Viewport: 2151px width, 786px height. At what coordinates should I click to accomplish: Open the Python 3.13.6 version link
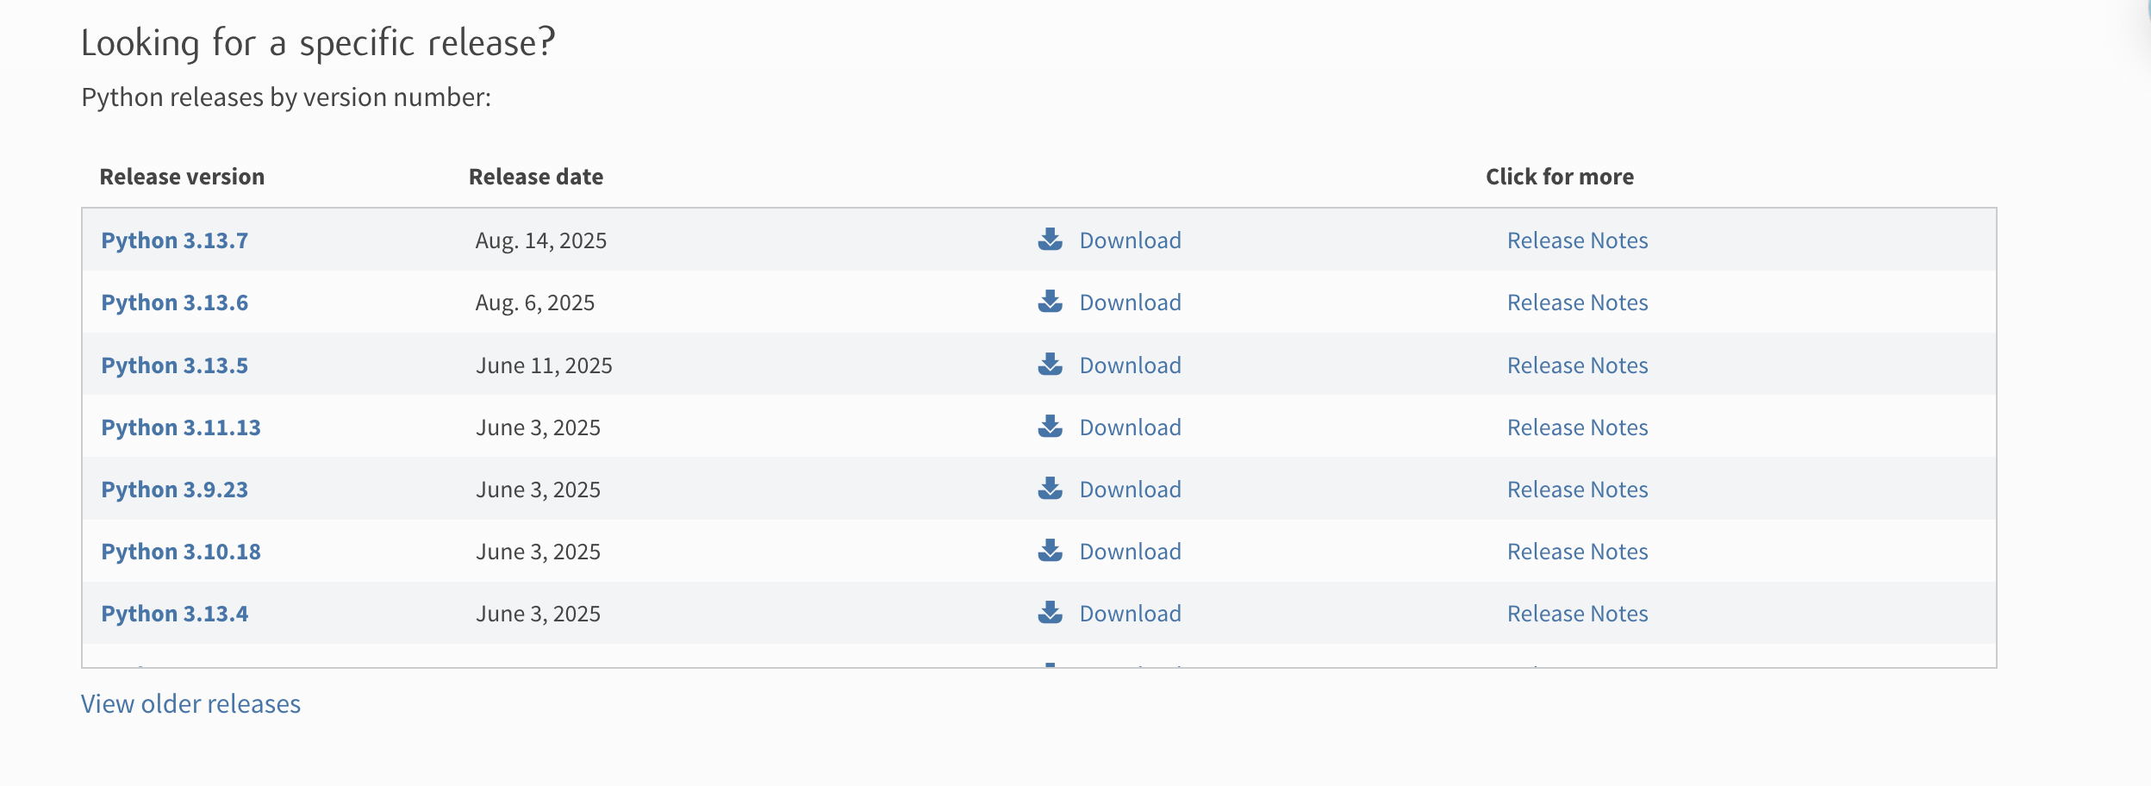pos(174,303)
